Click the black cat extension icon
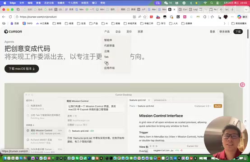This screenshot has width=250, height=162. [226, 17]
